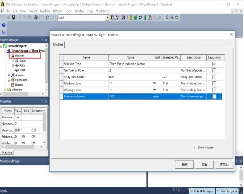Viewport: 244px width, 194px height.
Task: Toggle Read-only checkbox for Machine Type
Action: [x=214, y=64]
